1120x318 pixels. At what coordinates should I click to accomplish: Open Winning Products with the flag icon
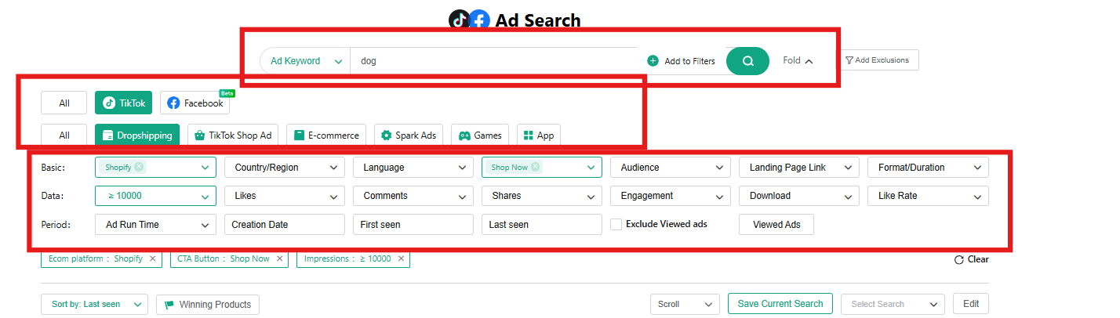point(208,305)
